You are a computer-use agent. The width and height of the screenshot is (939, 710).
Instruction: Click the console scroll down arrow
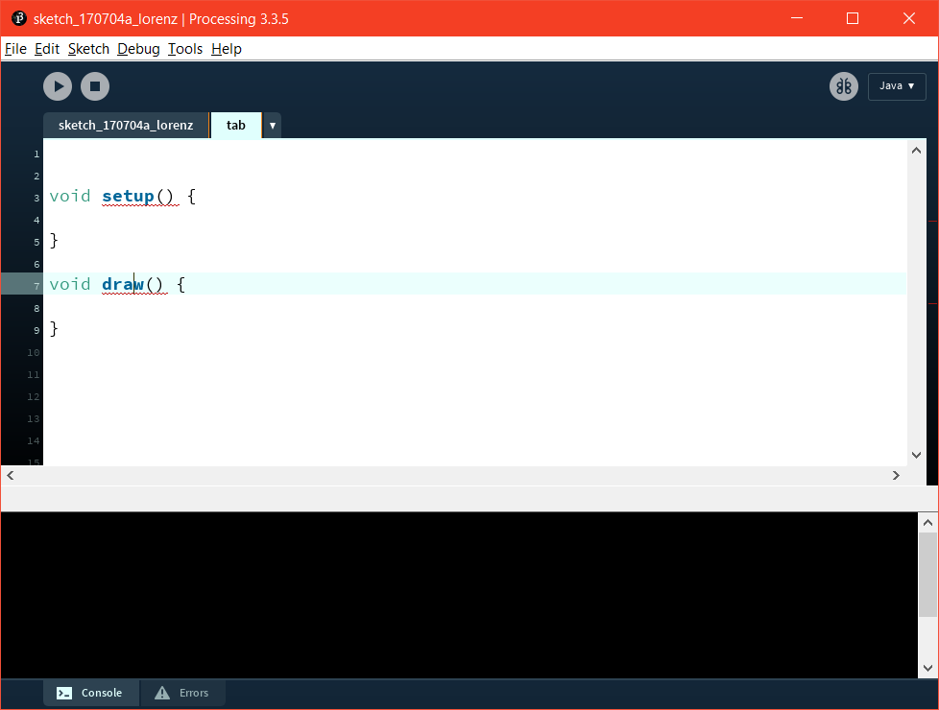coord(927,668)
